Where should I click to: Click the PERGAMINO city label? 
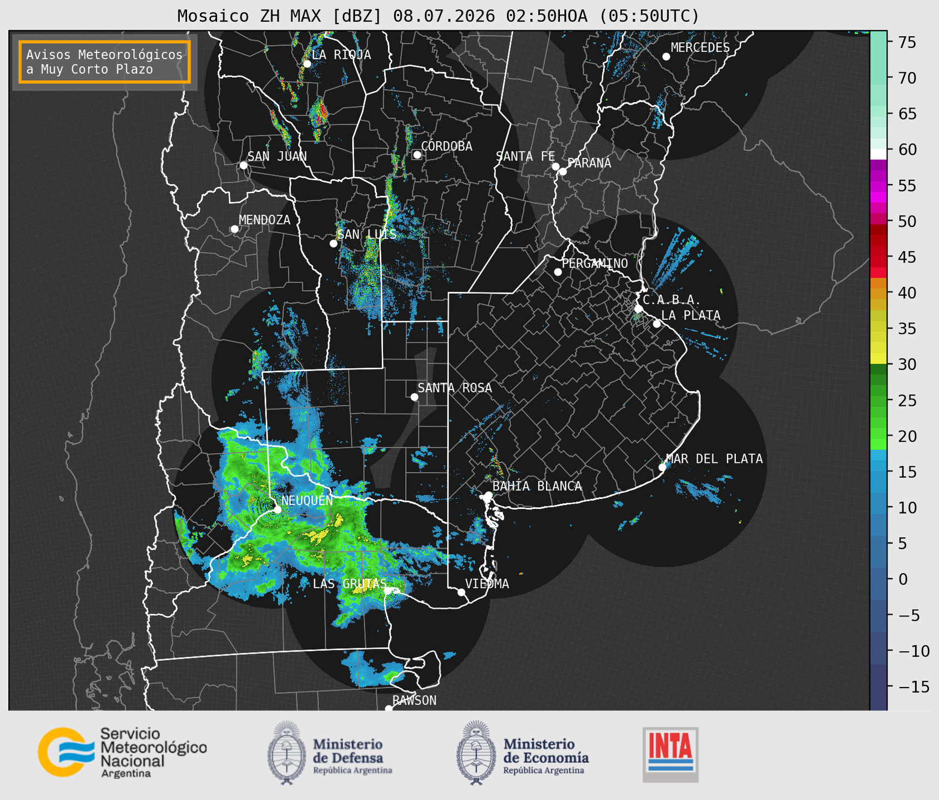(595, 263)
